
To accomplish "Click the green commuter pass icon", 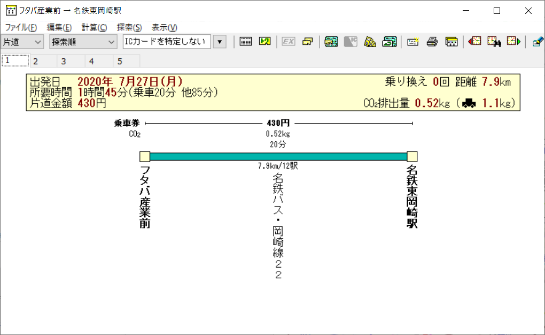I will 331,42.
